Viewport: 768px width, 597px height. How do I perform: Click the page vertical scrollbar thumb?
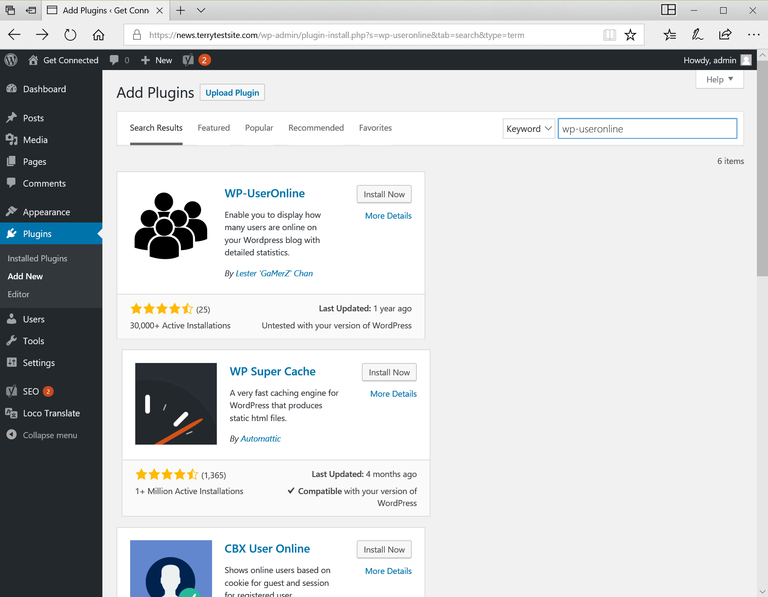click(762, 168)
